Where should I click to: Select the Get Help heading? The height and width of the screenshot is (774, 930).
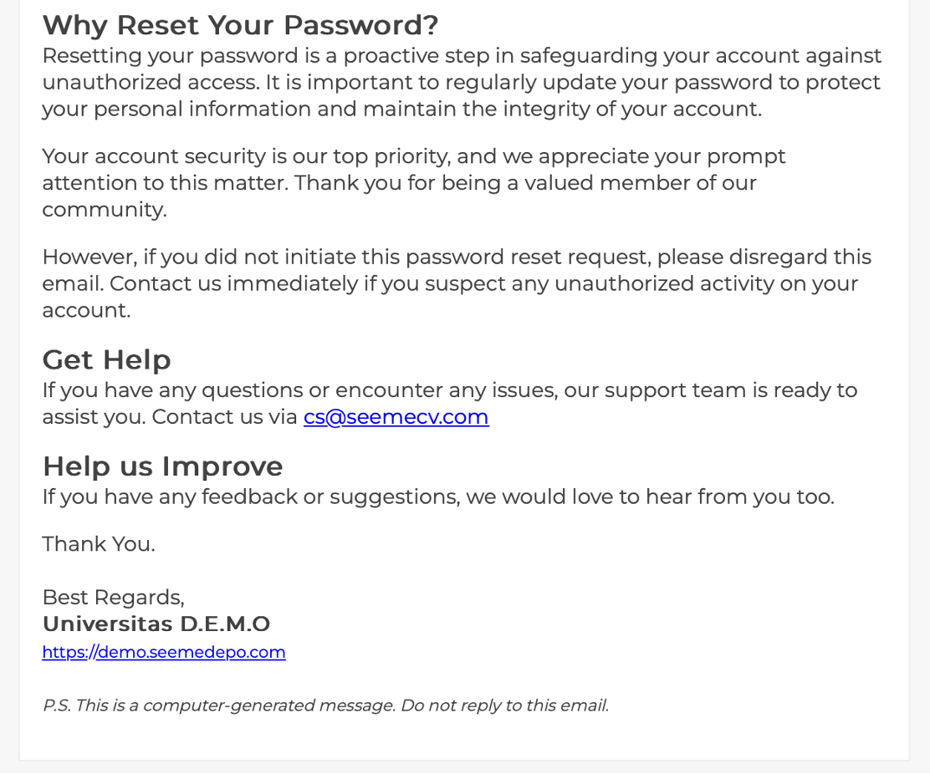tap(107, 359)
